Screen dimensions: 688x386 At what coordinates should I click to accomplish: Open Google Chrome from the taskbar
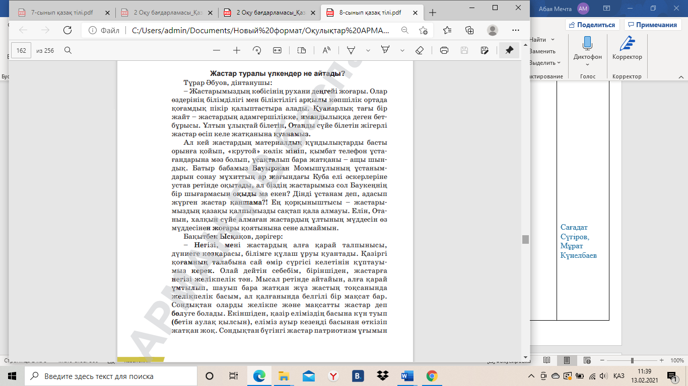(432, 376)
